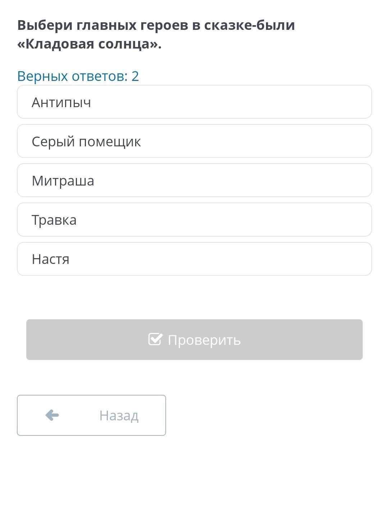Click the 'Верных ответов: 2' hint
376x530 pixels.
point(78,76)
